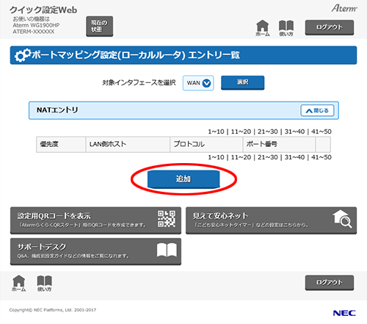Open the WAN interface dropdown

pyautogui.click(x=198, y=83)
